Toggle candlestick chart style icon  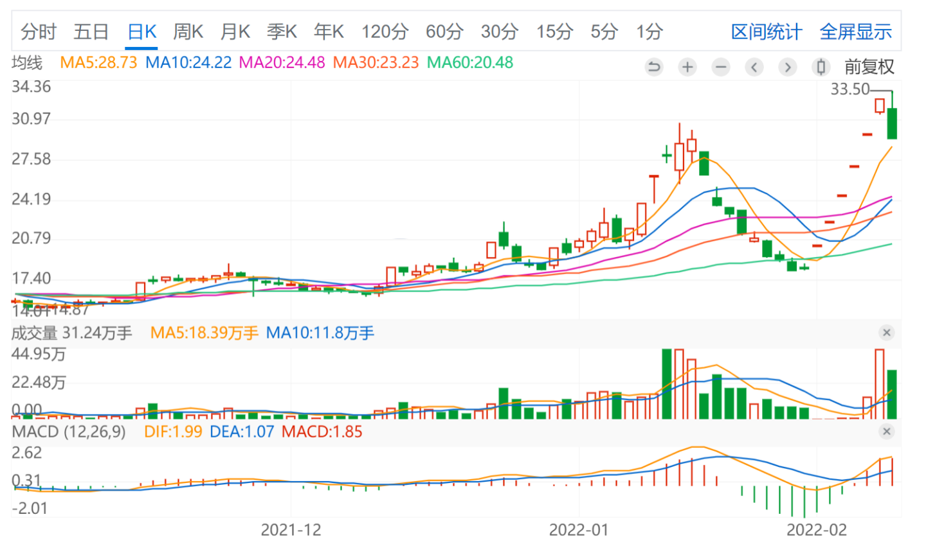point(821,67)
